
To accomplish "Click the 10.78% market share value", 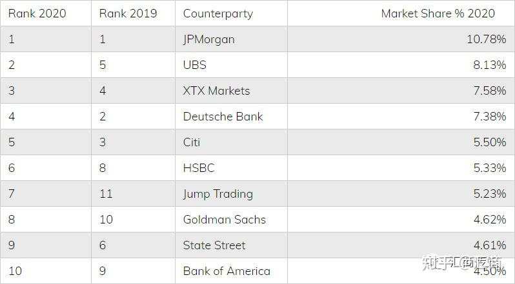I will [x=487, y=39].
